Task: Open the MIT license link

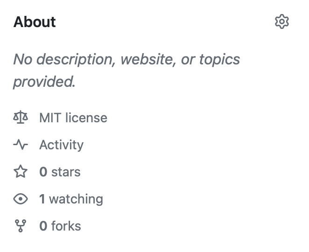Action: 73,118
